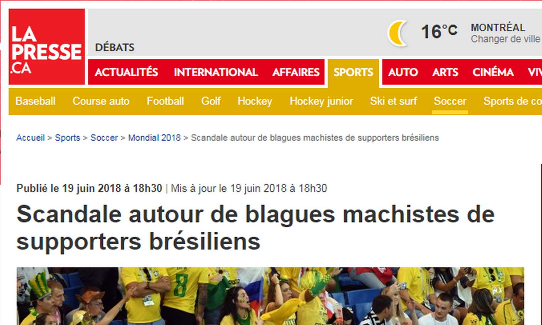Open the Course auto subsection
Screen dimensions: 542x325
[101, 101]
